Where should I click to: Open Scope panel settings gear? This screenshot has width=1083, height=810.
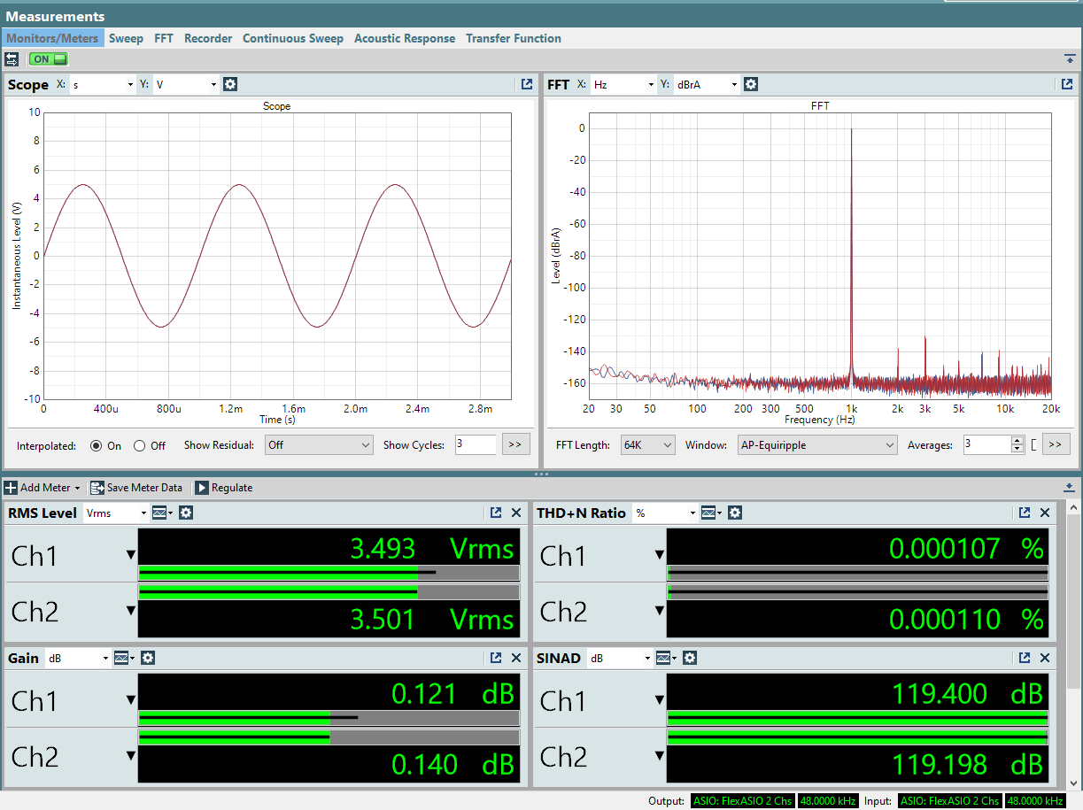(x=230, y=84)
